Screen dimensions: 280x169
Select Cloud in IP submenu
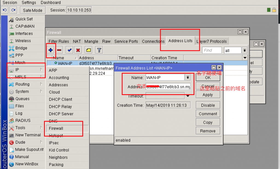(68, 92)
